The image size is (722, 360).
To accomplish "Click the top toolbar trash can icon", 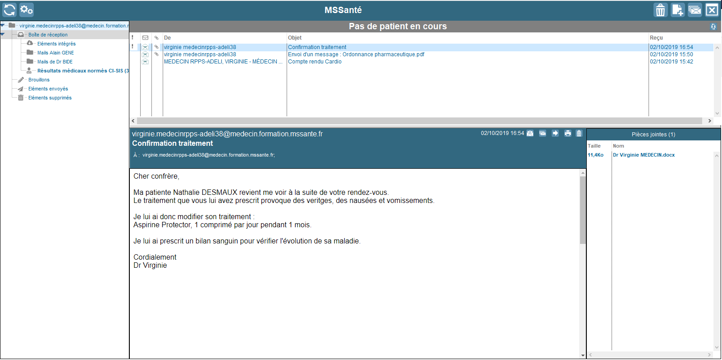I will pos(660,10).
